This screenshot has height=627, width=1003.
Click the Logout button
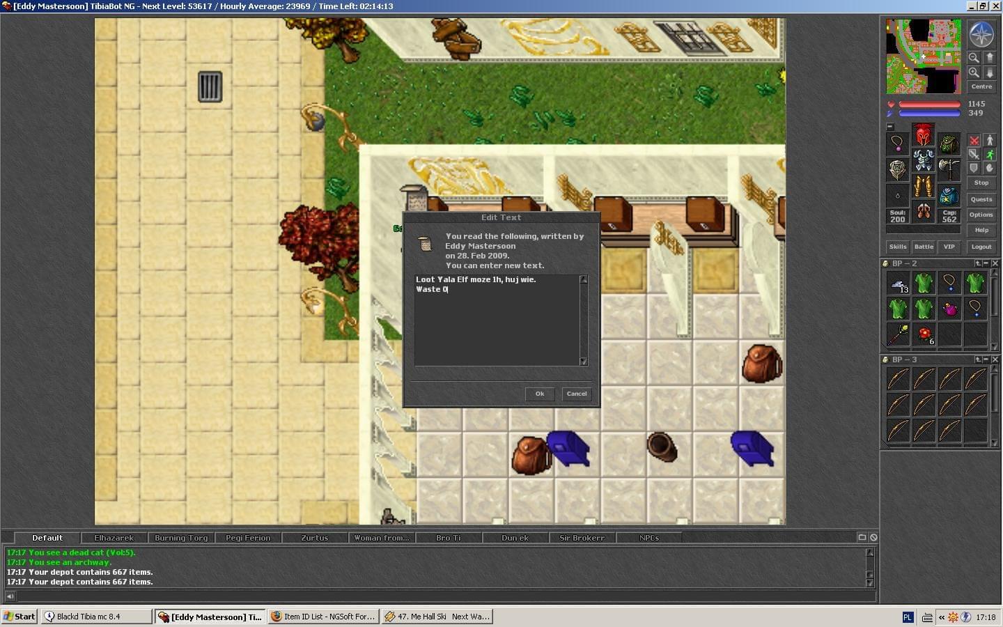pos(981,247)
